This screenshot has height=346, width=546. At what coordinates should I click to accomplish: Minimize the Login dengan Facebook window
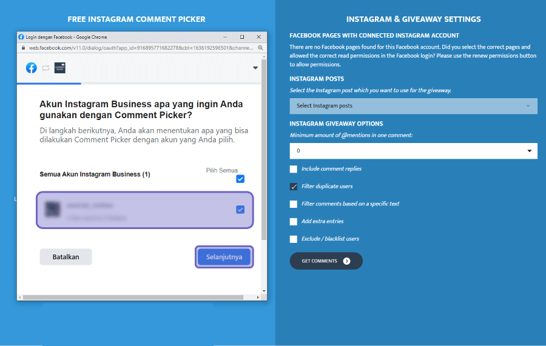(x=225, y=37)
